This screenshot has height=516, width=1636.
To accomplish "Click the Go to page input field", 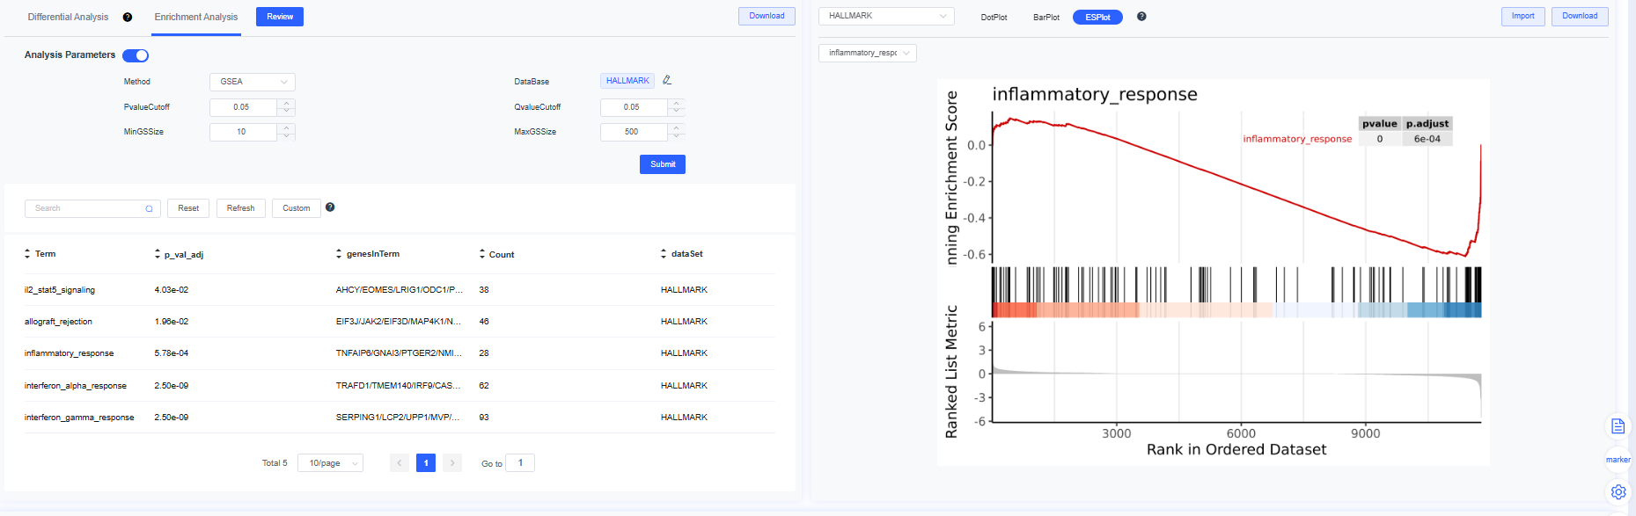I will pos(520,463).
